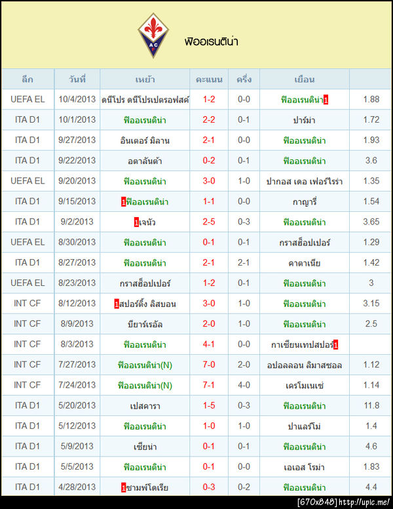Click the red card badge beside ซามพ์โดเรีย
393x509 pixels.
click(x=123, y=487)
